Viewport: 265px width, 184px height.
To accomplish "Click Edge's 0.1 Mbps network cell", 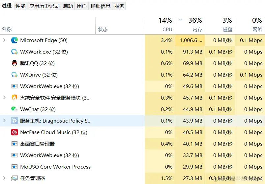I will (x=250, y=40).
